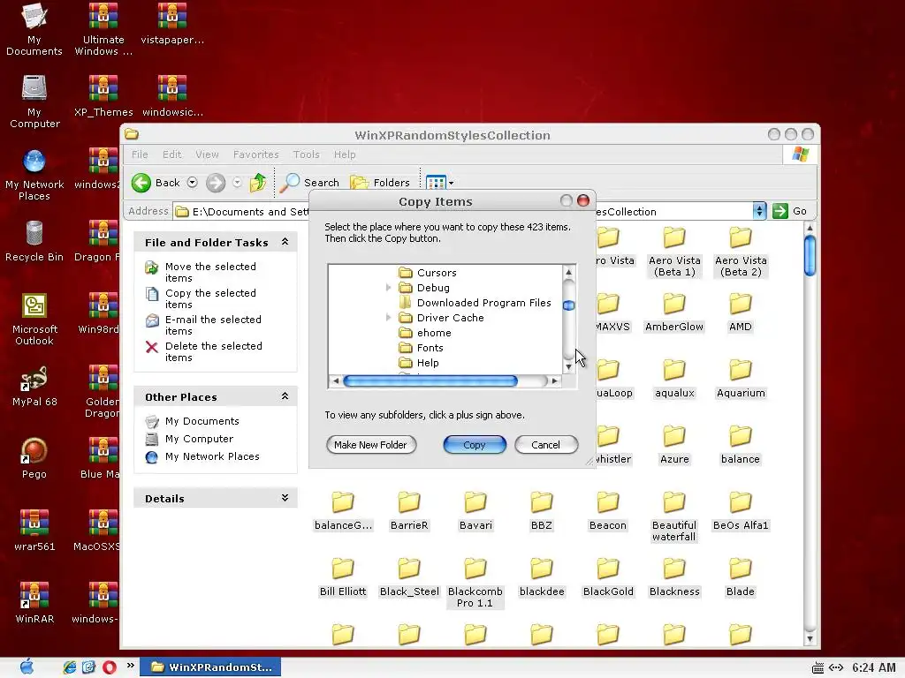This screenshot has height=678, width=905.
Task: Collapse the Other Places panel
Action: [285, 396]
